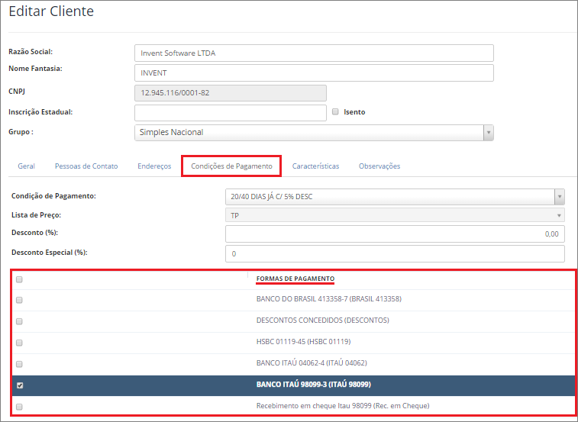The height and width of the screenshot is (422, 578).
Task: Switch to the Geral tab
Action: click(27, 166)
